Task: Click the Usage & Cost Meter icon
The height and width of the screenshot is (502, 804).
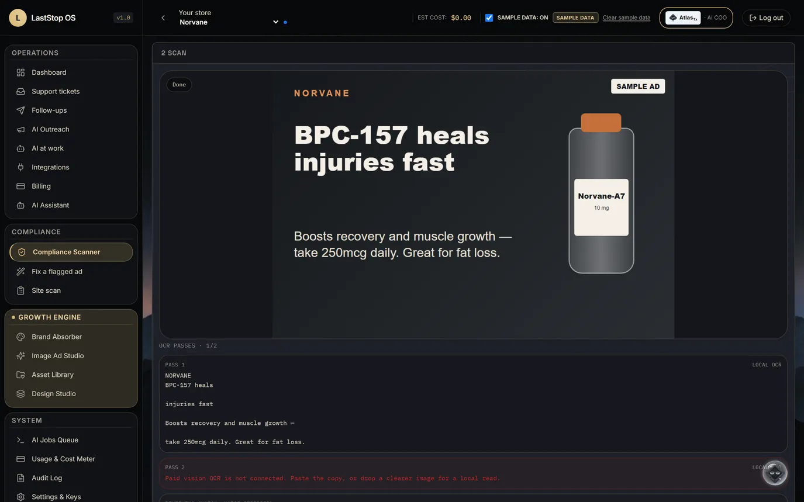Action: (20, 459)
